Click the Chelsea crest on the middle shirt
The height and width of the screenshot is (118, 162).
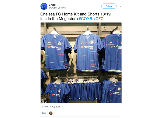92,42
